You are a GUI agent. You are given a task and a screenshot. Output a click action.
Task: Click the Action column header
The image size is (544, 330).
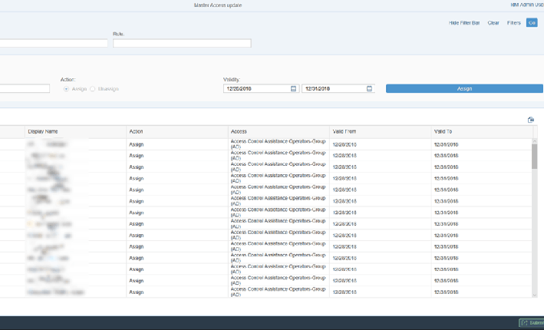[x=177, y=131]
